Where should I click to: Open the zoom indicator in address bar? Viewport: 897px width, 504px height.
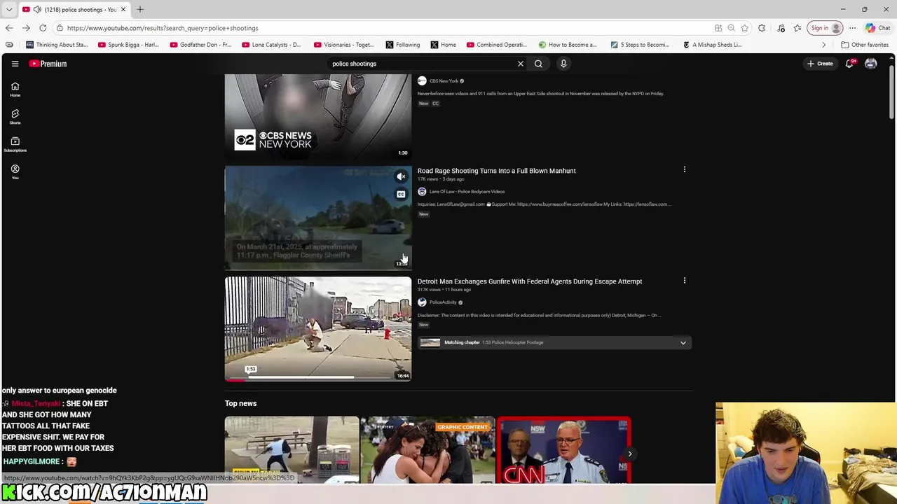pos(731,28)
